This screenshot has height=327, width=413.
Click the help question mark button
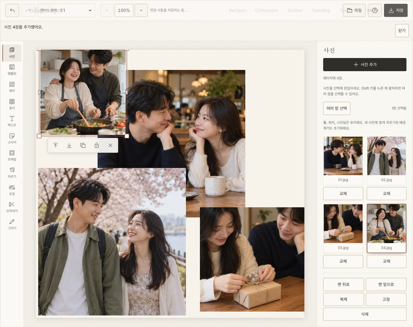click(x=375, y=10)
